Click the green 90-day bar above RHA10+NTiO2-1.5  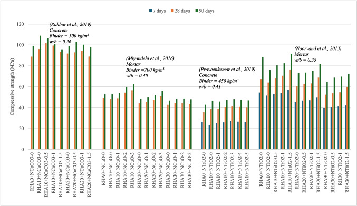point(292,101)
